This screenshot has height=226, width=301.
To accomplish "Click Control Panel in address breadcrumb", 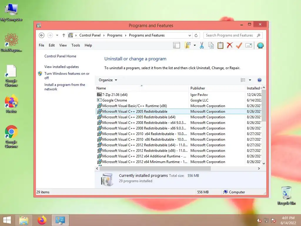I will click(x=90, y=35).
